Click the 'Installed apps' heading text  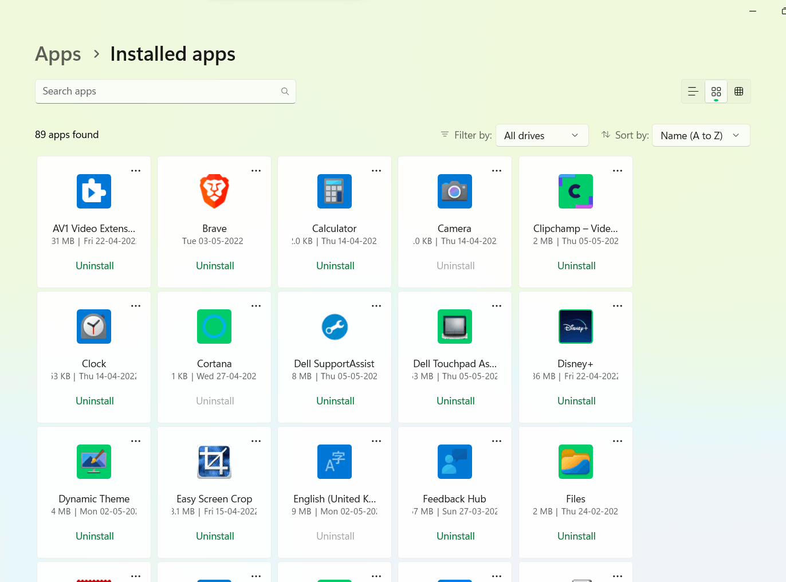(172, 54)
